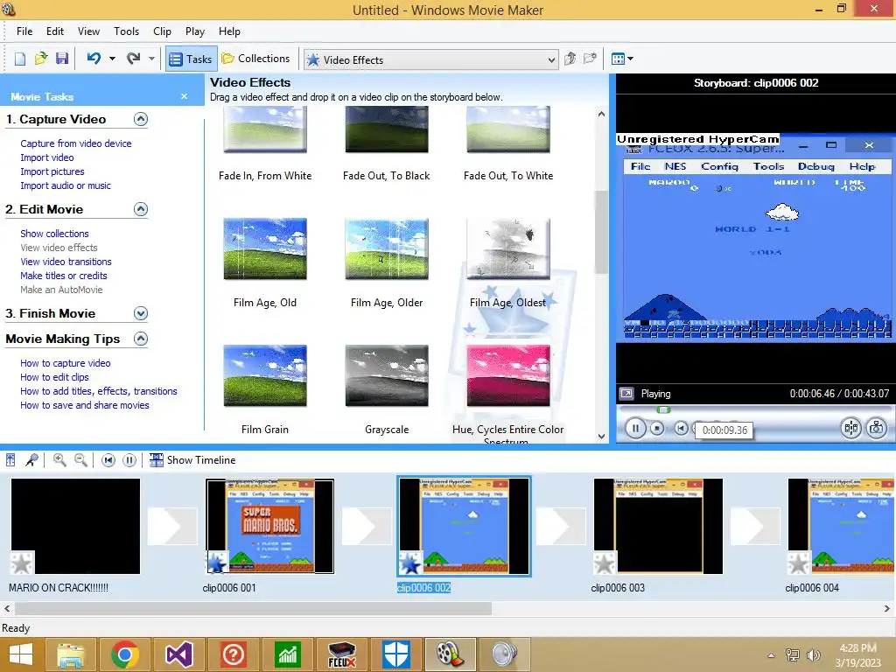Screen dimensions: 896x672
Task: Click the effect star on clip0006 001
Action: click(217, 563)
